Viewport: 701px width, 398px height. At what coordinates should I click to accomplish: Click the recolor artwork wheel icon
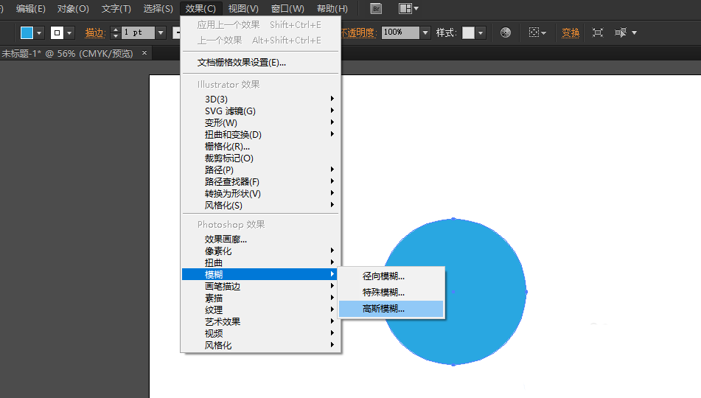[x=505, y=32]
